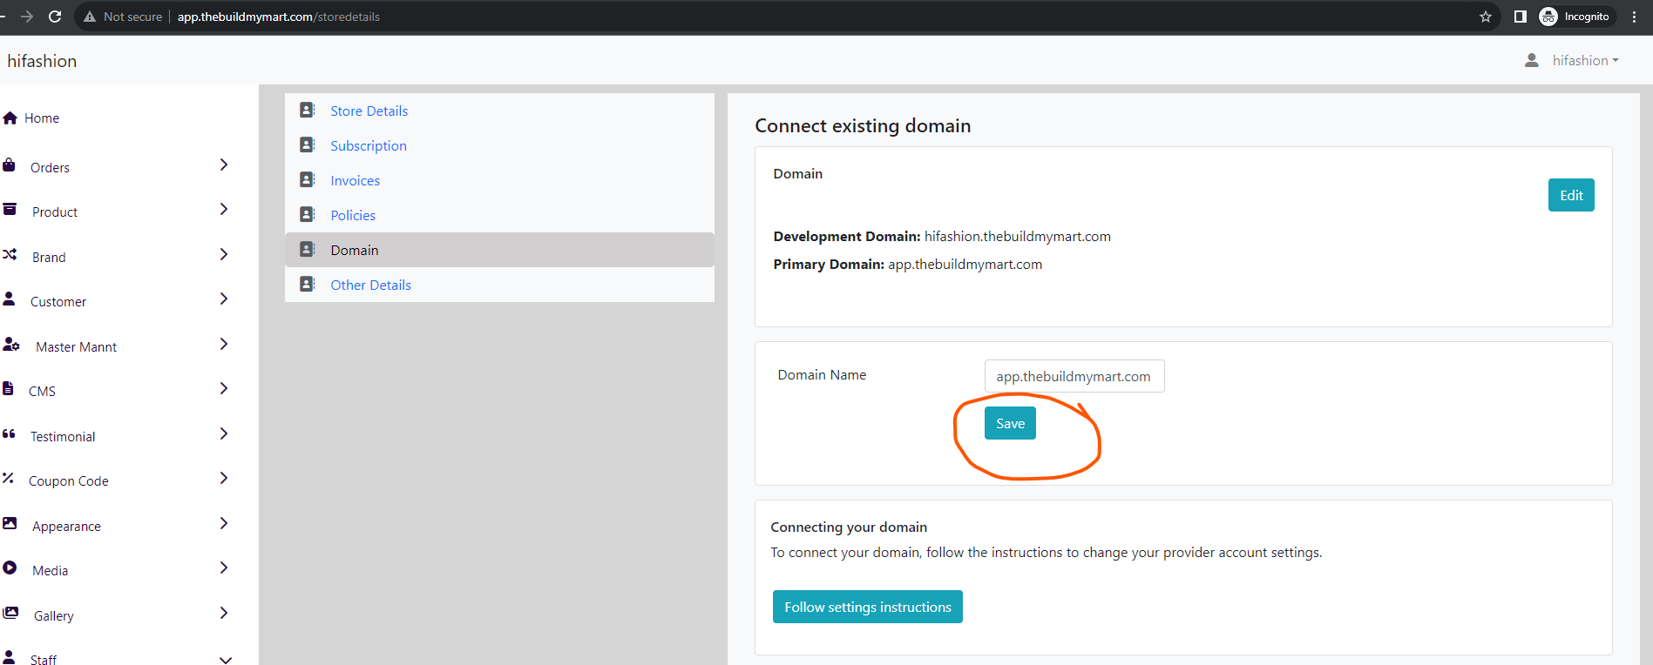Open the hifashion account dropdown
This screenshot has height=665, width=1653.
click(x=1585, y=60)
